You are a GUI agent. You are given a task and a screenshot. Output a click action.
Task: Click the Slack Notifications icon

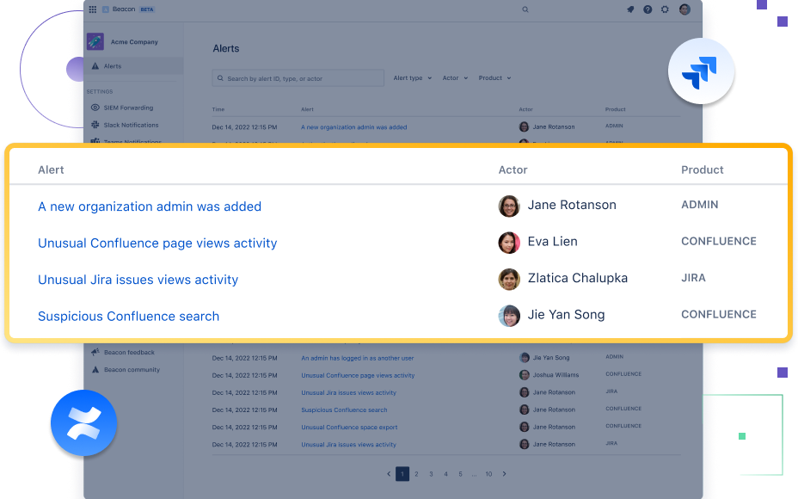pos(95,125)
